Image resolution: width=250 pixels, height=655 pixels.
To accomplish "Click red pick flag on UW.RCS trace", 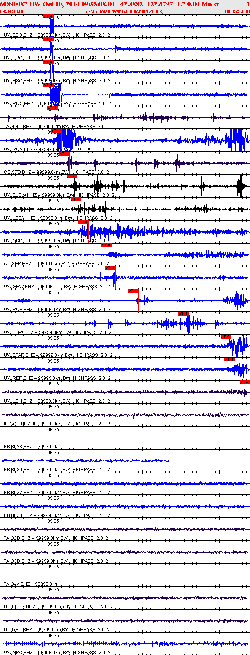I will (x=133, y=291).
